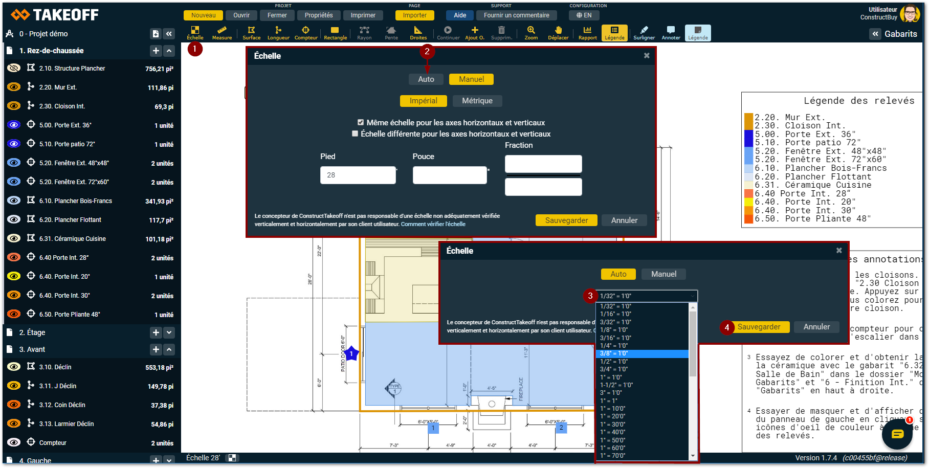Activate the Longueur length tool

[x=278, y=33]
